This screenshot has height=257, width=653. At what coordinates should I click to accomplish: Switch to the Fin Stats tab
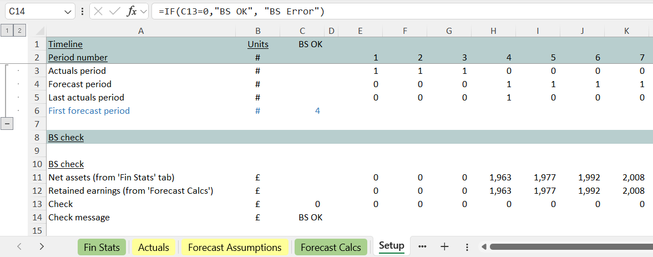102,247
